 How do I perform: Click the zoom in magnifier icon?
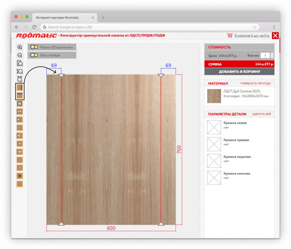(x=20, y=47)
